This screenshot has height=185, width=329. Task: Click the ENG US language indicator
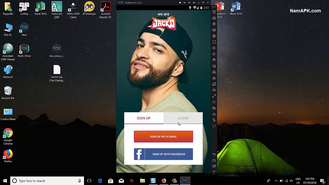click(x=298, y=181)
